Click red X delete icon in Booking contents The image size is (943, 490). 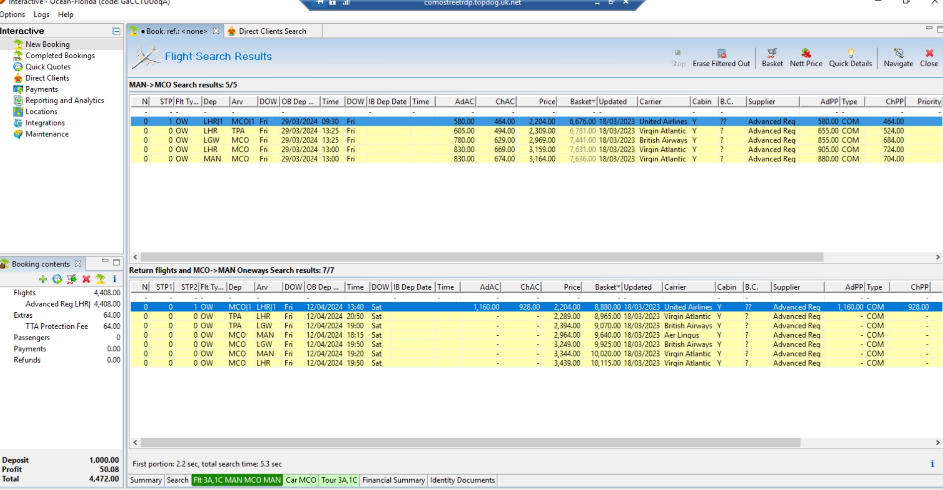point(86,279)
